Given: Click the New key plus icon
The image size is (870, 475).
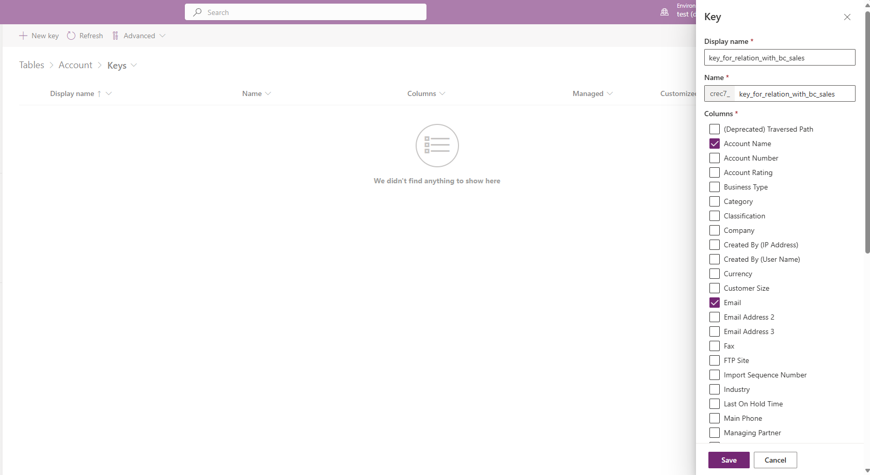Looking at the screenshot, I should (23, 36).
